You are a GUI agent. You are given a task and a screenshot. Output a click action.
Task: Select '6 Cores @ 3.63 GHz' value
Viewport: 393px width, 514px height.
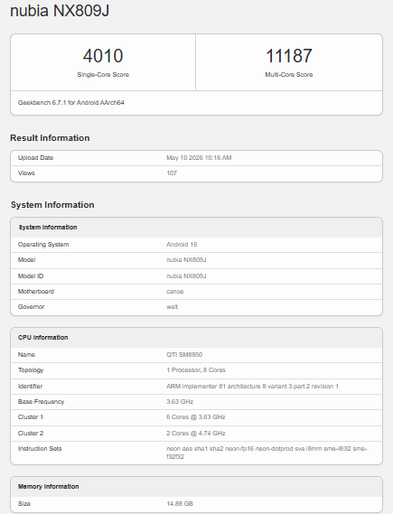pos(196,417)
